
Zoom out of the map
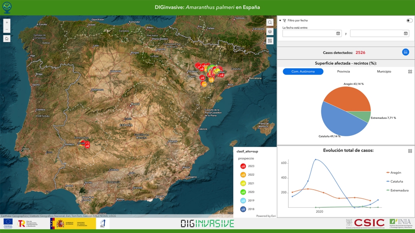point(7,30)
